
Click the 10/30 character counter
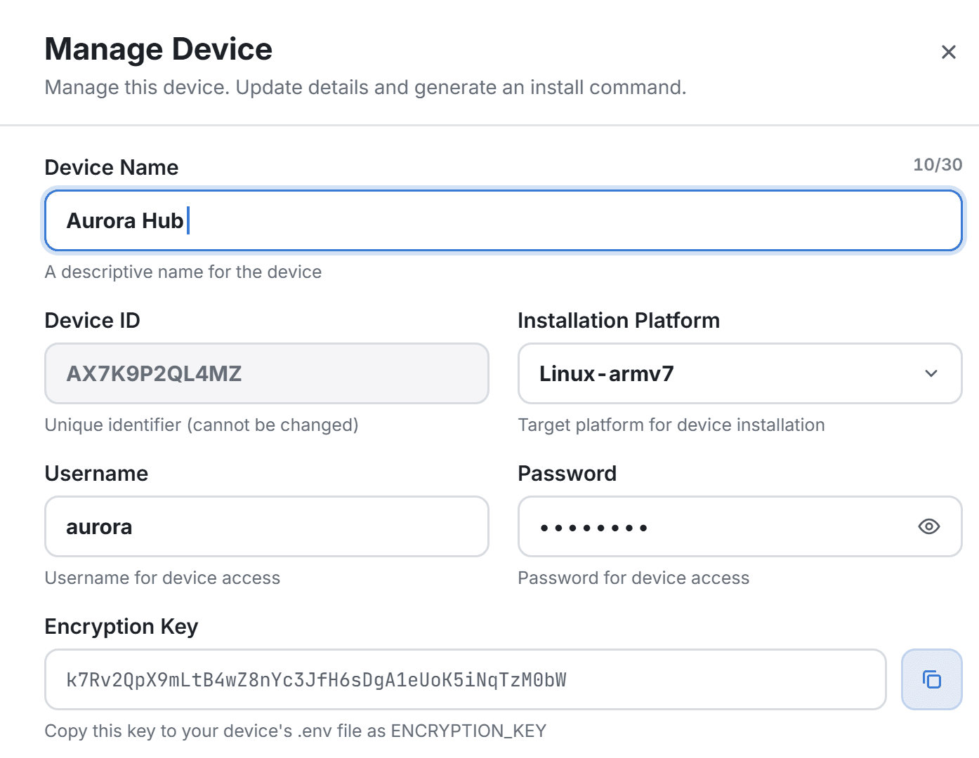coord(938,164)
